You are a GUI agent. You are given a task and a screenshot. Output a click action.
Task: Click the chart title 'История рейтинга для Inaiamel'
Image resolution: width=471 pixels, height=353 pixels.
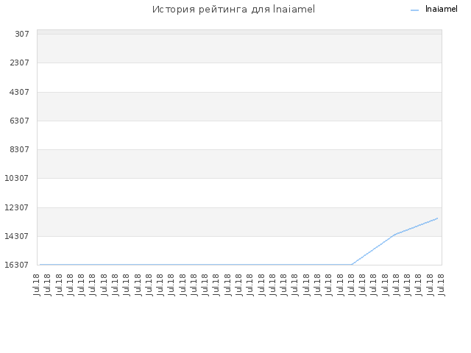[x=233, y=10]
